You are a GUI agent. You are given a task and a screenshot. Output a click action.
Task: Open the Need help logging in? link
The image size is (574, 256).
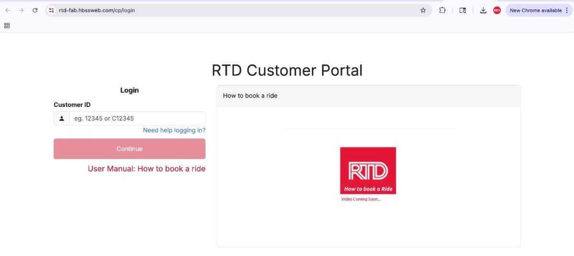174,130
